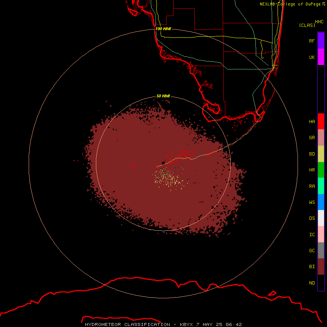The height and width of the screenshot is (327, 327).
Task: Click the HYDROMETEOR CLASSIFICATION title text
Action: click(x=128, y=324)
